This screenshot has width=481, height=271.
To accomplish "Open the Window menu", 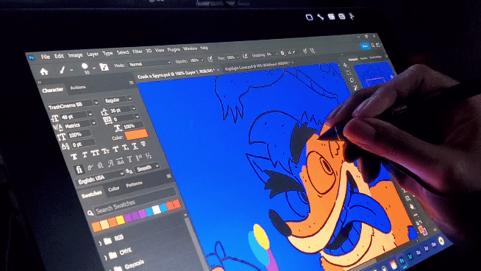I will pos(190,49).
